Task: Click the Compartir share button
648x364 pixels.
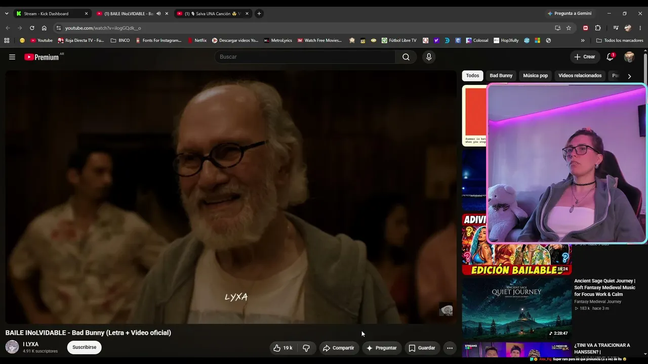Action: tap(338, 348)
